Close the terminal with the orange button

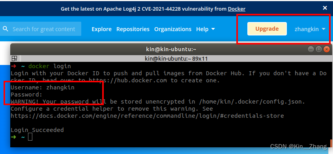point(326,49)
